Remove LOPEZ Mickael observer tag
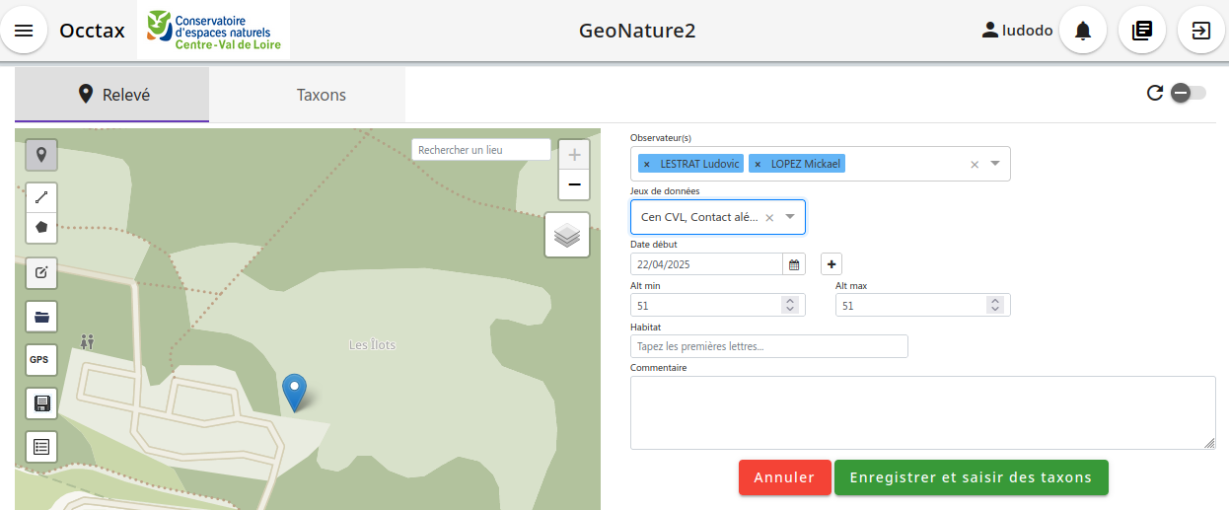This screenshot has width=1229, height=510. point(758,164)
